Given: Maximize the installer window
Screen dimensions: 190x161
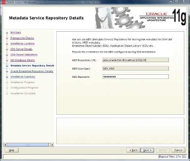Looking at the screenshot, I should coord(176,1).
